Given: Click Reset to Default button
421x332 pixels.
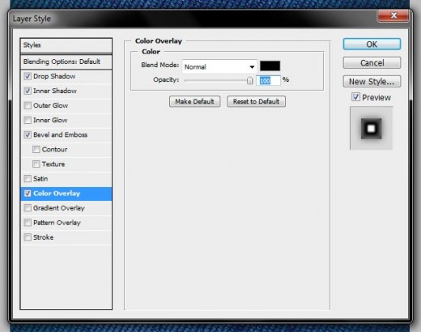Looking at the screenshot, I should click(x=256, y=101).
